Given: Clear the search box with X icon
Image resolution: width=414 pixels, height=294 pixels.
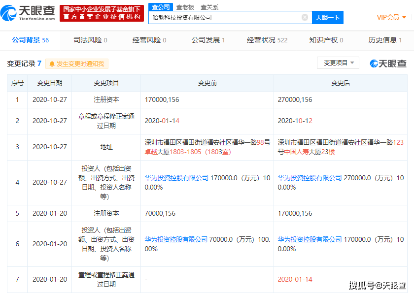Looking at the screenshot, I should tap(305, 17).
